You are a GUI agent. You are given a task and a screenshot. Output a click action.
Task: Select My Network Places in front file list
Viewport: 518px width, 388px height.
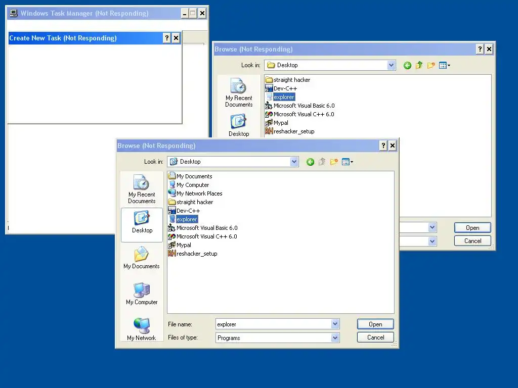coord(195,193)
